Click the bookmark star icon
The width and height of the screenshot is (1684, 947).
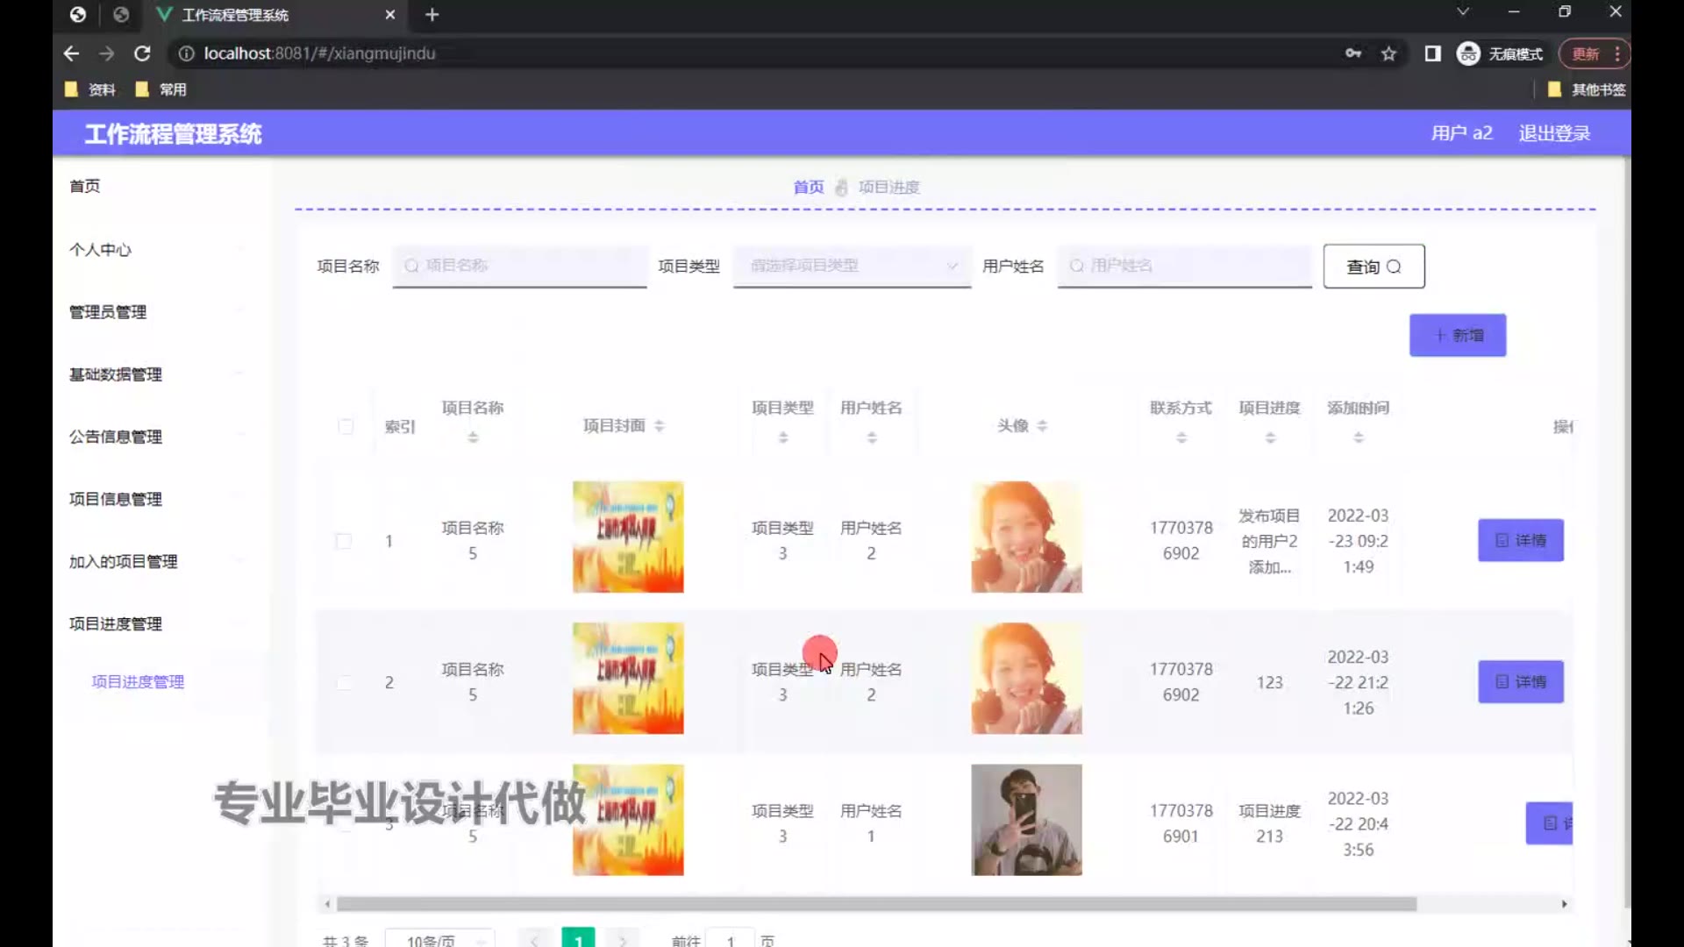point(1388,53)
